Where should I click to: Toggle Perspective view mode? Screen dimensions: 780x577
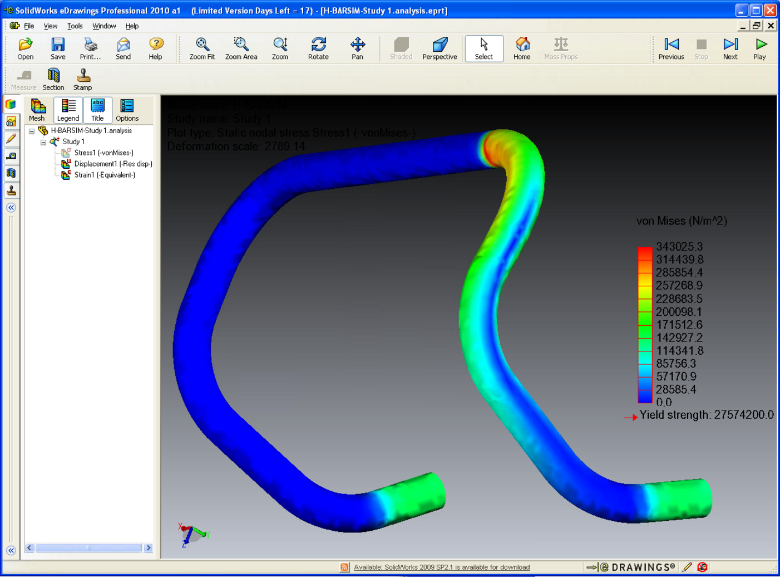[440, 48]
